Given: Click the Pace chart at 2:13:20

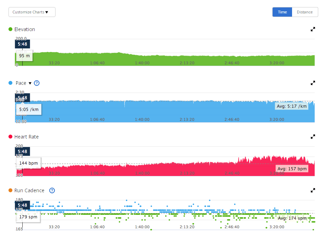Looking at the screenshot, I should pos(187,111).
